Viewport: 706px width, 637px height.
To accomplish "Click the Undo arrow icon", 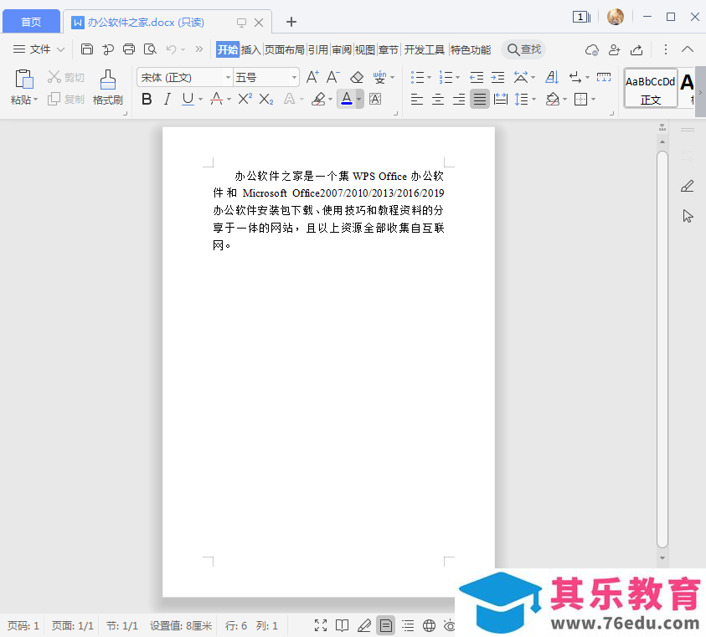I will (171, 49).
